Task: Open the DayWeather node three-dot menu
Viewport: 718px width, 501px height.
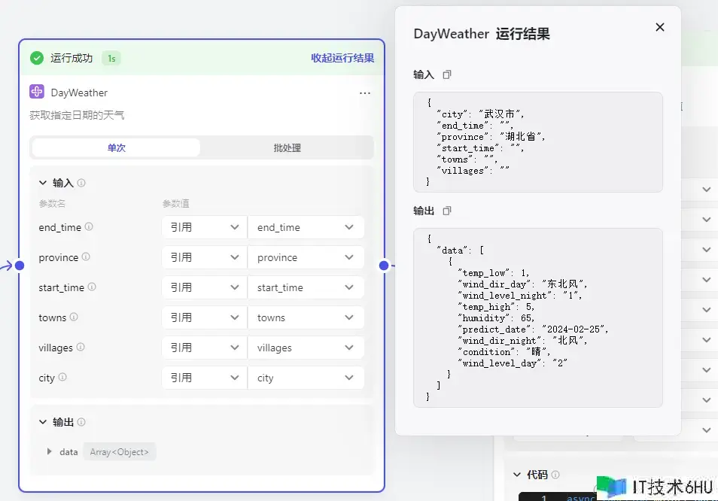Action: [x=365, y=93]
